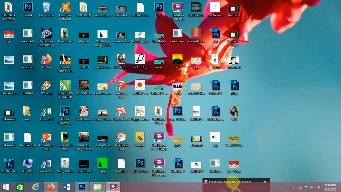Image resolution: width=341 pixels, height=192 pixels.
Task: Show hidden system tray icons
Action: pos(294,187)
